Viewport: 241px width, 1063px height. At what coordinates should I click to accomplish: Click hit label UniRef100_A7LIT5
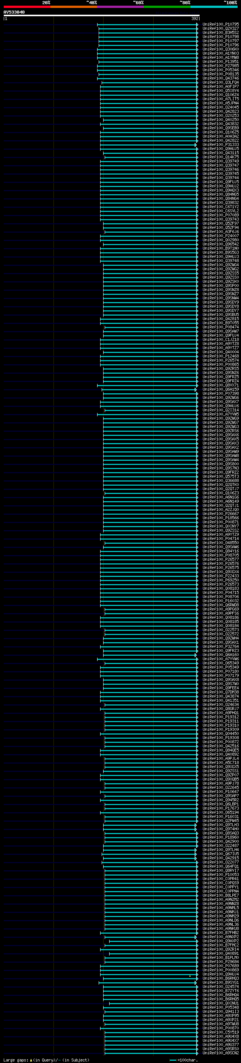click(221, 99)
